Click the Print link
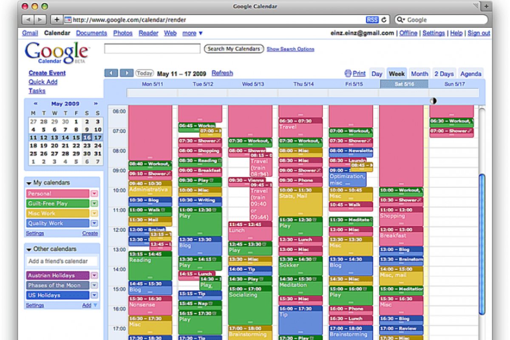The height and width of the screenshot is (340, 510). pos(359,74)
